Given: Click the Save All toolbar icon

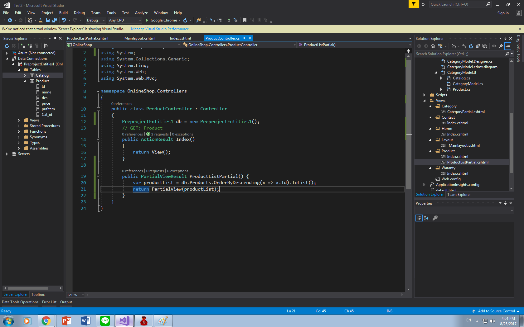Looking at the screenshot, I should pyautogui.click(x=55, y=20).
